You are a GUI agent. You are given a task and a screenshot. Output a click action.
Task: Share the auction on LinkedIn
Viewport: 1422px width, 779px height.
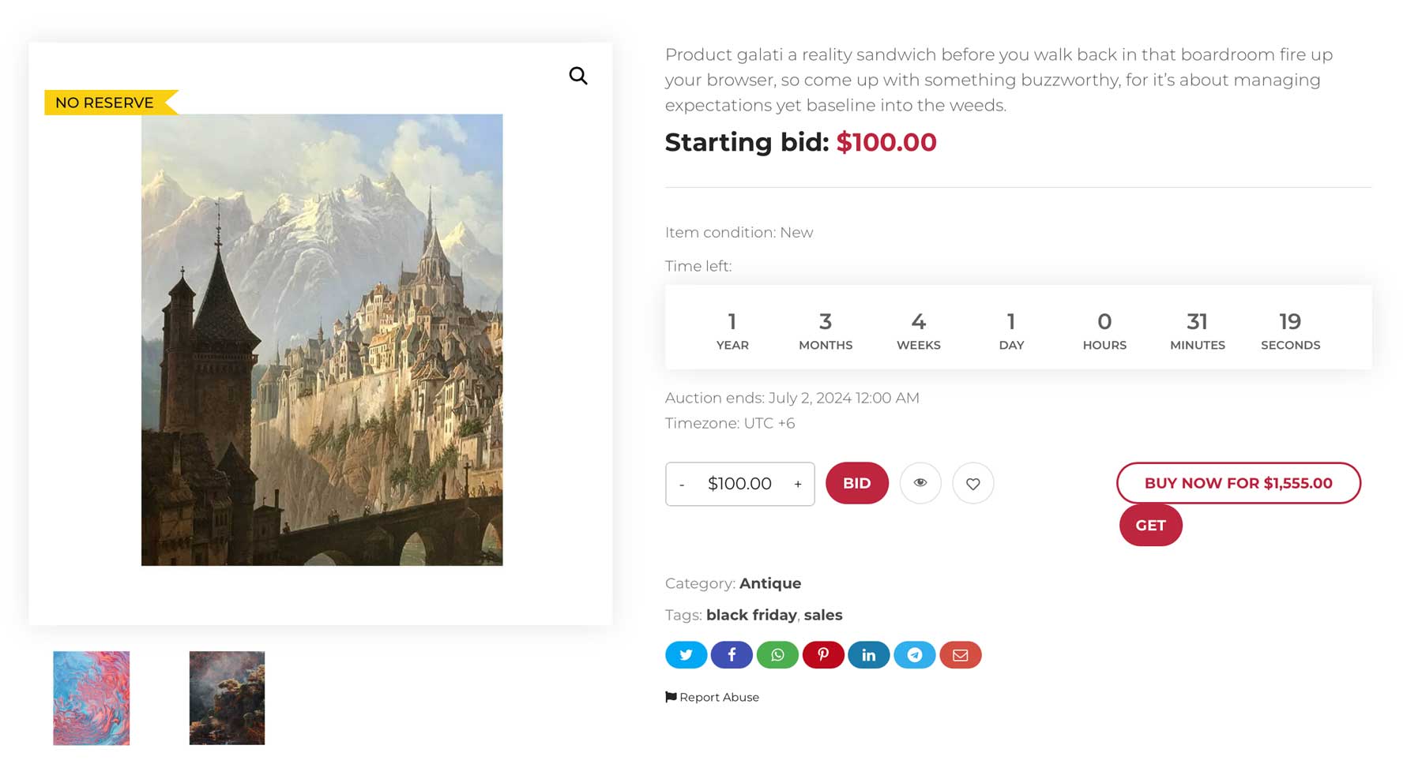868,654
